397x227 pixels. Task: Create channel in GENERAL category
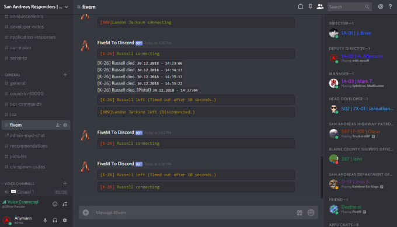point(65,75)
